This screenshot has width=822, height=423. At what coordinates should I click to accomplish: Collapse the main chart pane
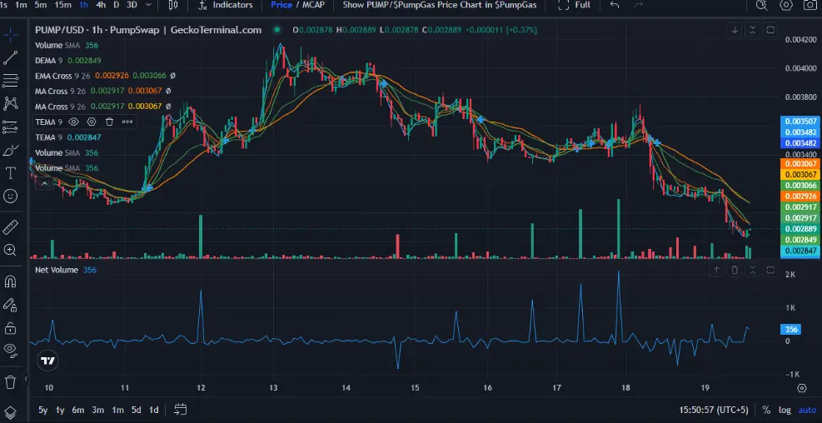753,30
